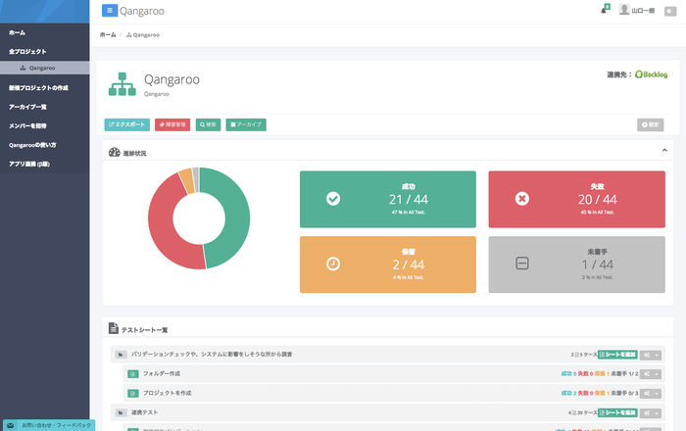Click the 失敗 cross icon
686x431 pixels.
(522, 199)
